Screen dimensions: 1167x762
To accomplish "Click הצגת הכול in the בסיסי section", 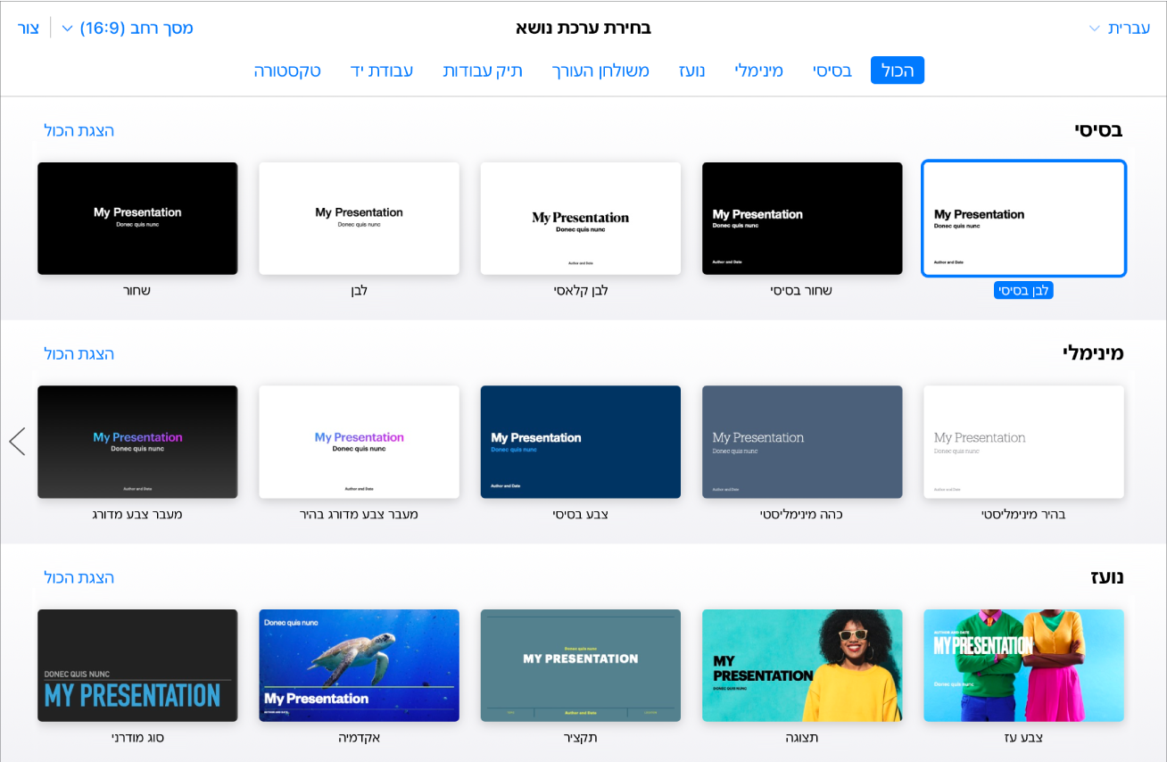I will 79,130.
